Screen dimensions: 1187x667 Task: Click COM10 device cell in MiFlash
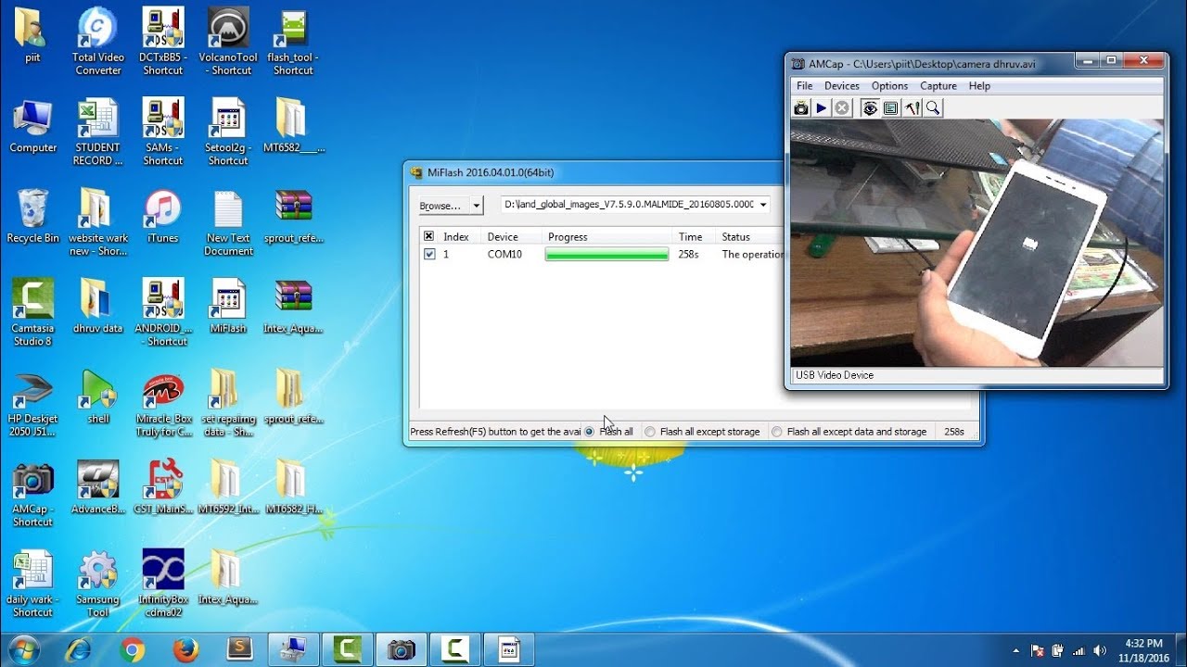504,254
